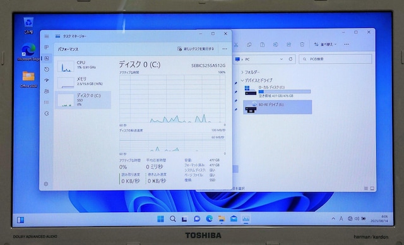Select the メモリ performance entry

83,82
